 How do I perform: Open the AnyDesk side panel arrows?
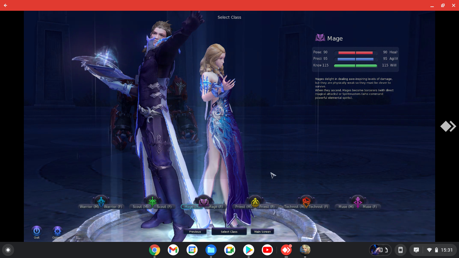(x=448, y=126)
